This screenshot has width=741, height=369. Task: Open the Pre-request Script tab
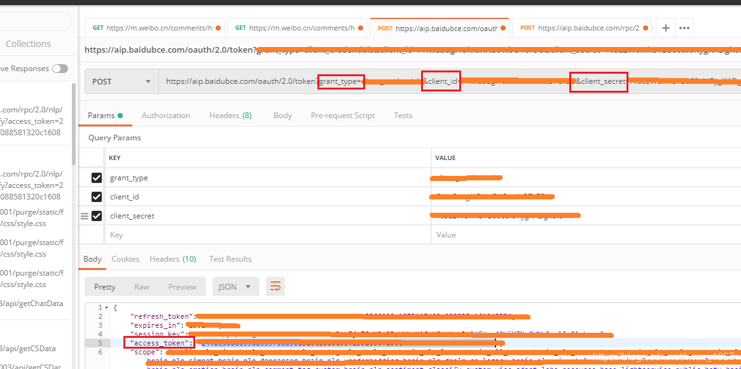pyautogui.click(x=343, y=116)
